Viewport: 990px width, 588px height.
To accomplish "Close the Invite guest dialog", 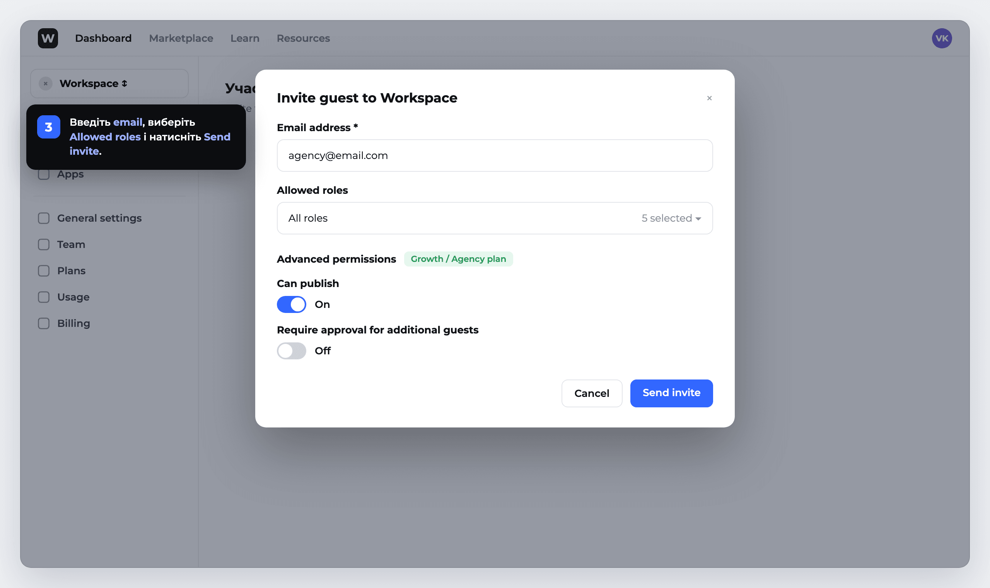I will 709,98.
